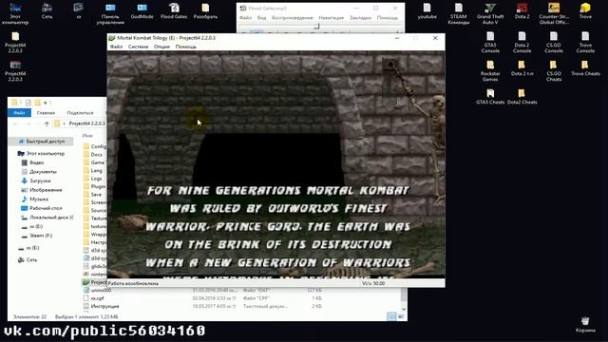The width and height of the screenshot is (608, 342).
Task: Launch the Trove game shortcut
Action: pos(585,10)
